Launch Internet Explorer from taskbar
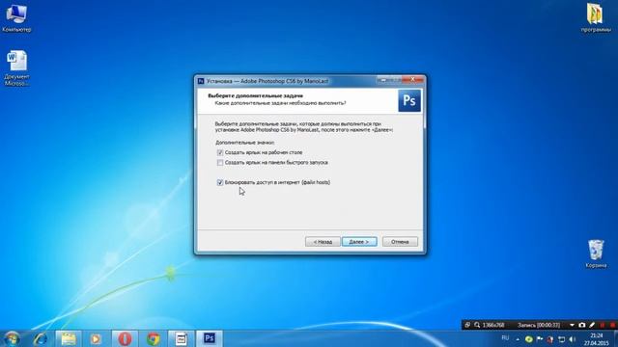The width and height of the screenshot is (618, 347). coord(41,338)
